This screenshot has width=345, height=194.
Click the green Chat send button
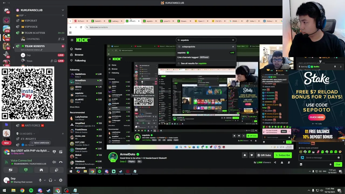click(x=338, y=164)
